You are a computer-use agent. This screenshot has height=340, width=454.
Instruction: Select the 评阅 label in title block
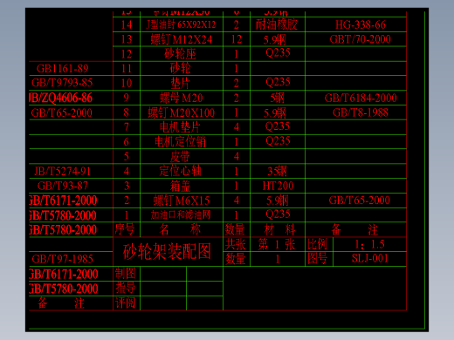[x=126, y=303]
